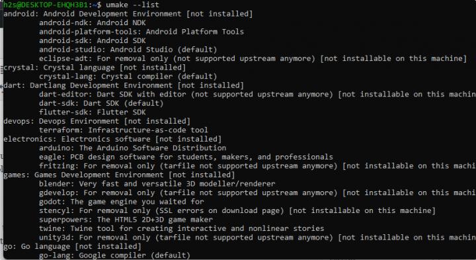Click the eclipse-adt removal-only line
Screen dimensions: 476x260
coord(253,58)
